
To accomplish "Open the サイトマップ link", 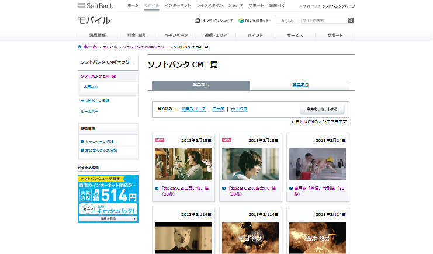I will (x=311, y=6).
